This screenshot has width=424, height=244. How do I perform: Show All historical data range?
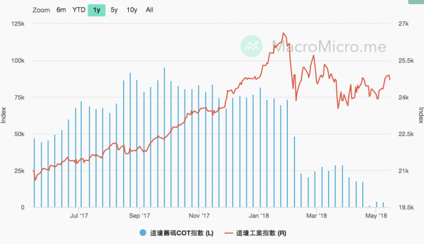[149, 10]
